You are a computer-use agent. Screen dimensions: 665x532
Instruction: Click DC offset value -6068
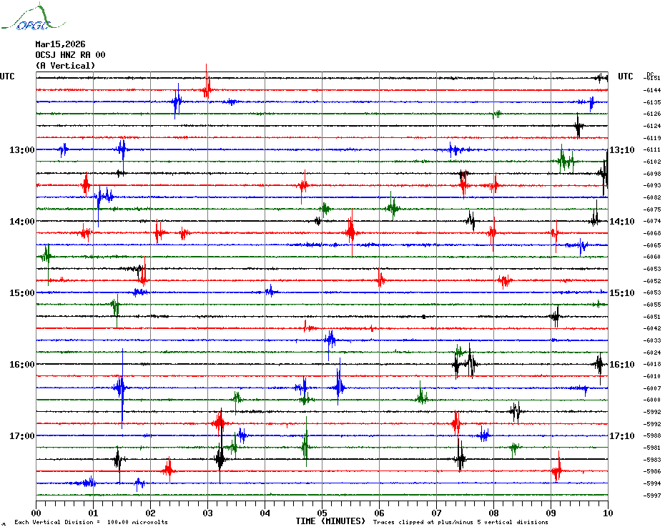652,233
